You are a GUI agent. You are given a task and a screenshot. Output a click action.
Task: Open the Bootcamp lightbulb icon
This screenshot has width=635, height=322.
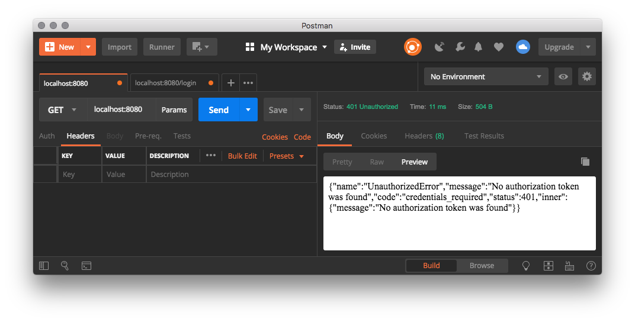525,266
